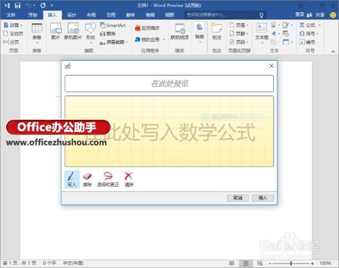Image resolution: width=339 pixels, height=268 pixels.
Task: Insert a picture using the 图片 icon
Action: [56, 31]
